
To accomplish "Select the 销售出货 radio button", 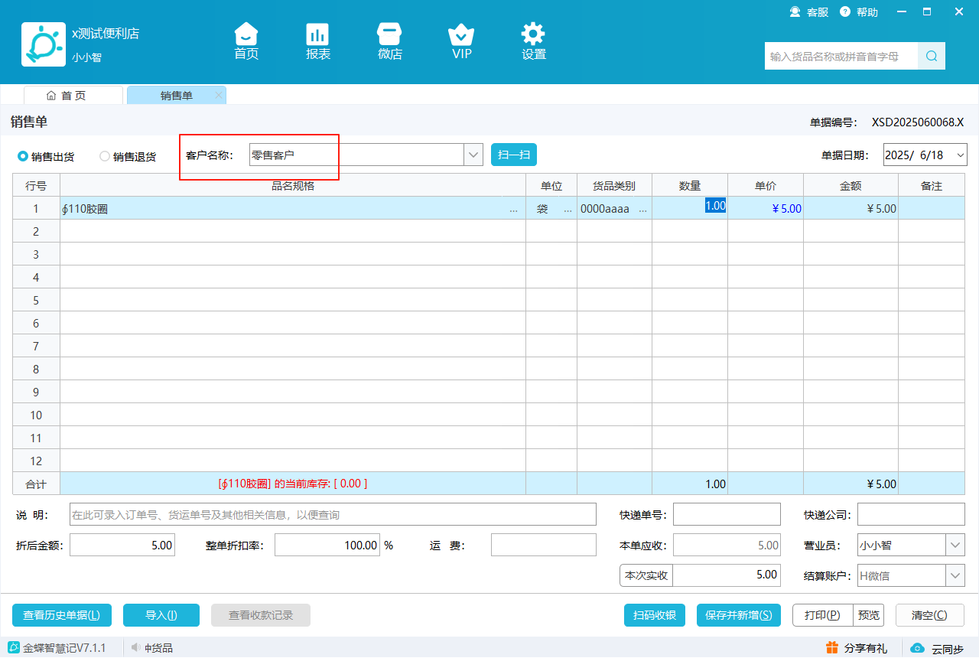I will click(x=23, y=156).
